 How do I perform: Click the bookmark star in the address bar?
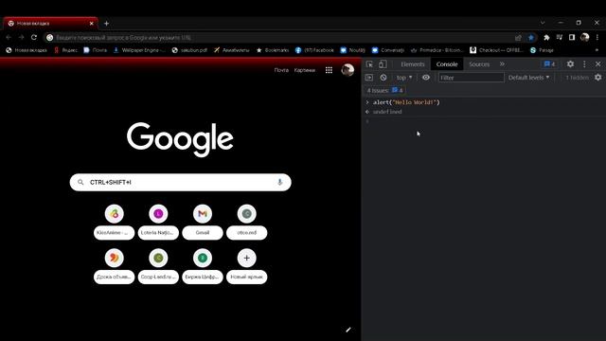(531, 38)
